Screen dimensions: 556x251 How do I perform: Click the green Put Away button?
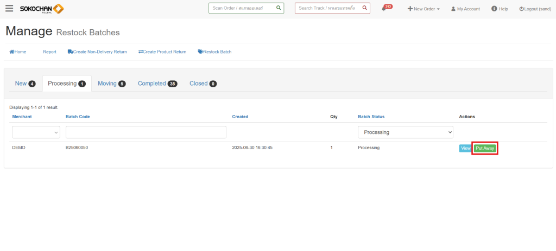coord(485,148)
